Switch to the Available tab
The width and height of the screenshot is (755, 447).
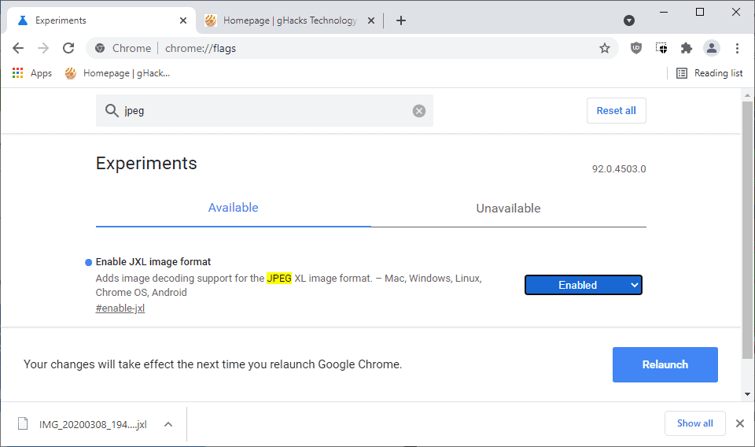[x=233, y=208]
